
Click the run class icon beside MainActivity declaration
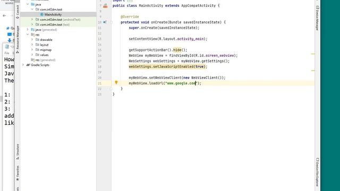pos(105,6)
